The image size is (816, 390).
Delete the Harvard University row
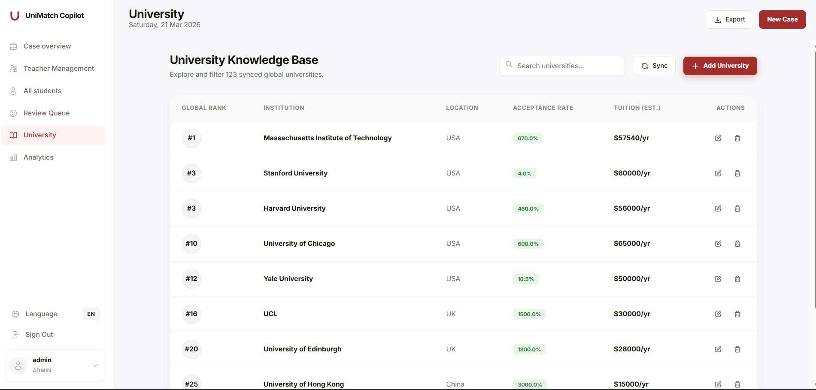[737, 209]
